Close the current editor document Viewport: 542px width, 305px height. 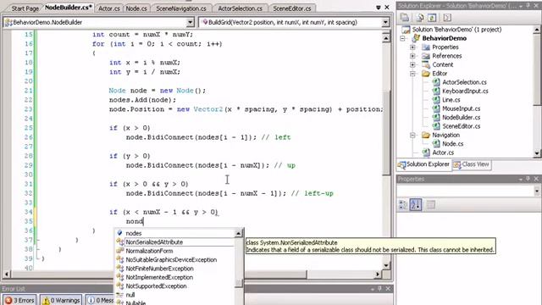387,8
